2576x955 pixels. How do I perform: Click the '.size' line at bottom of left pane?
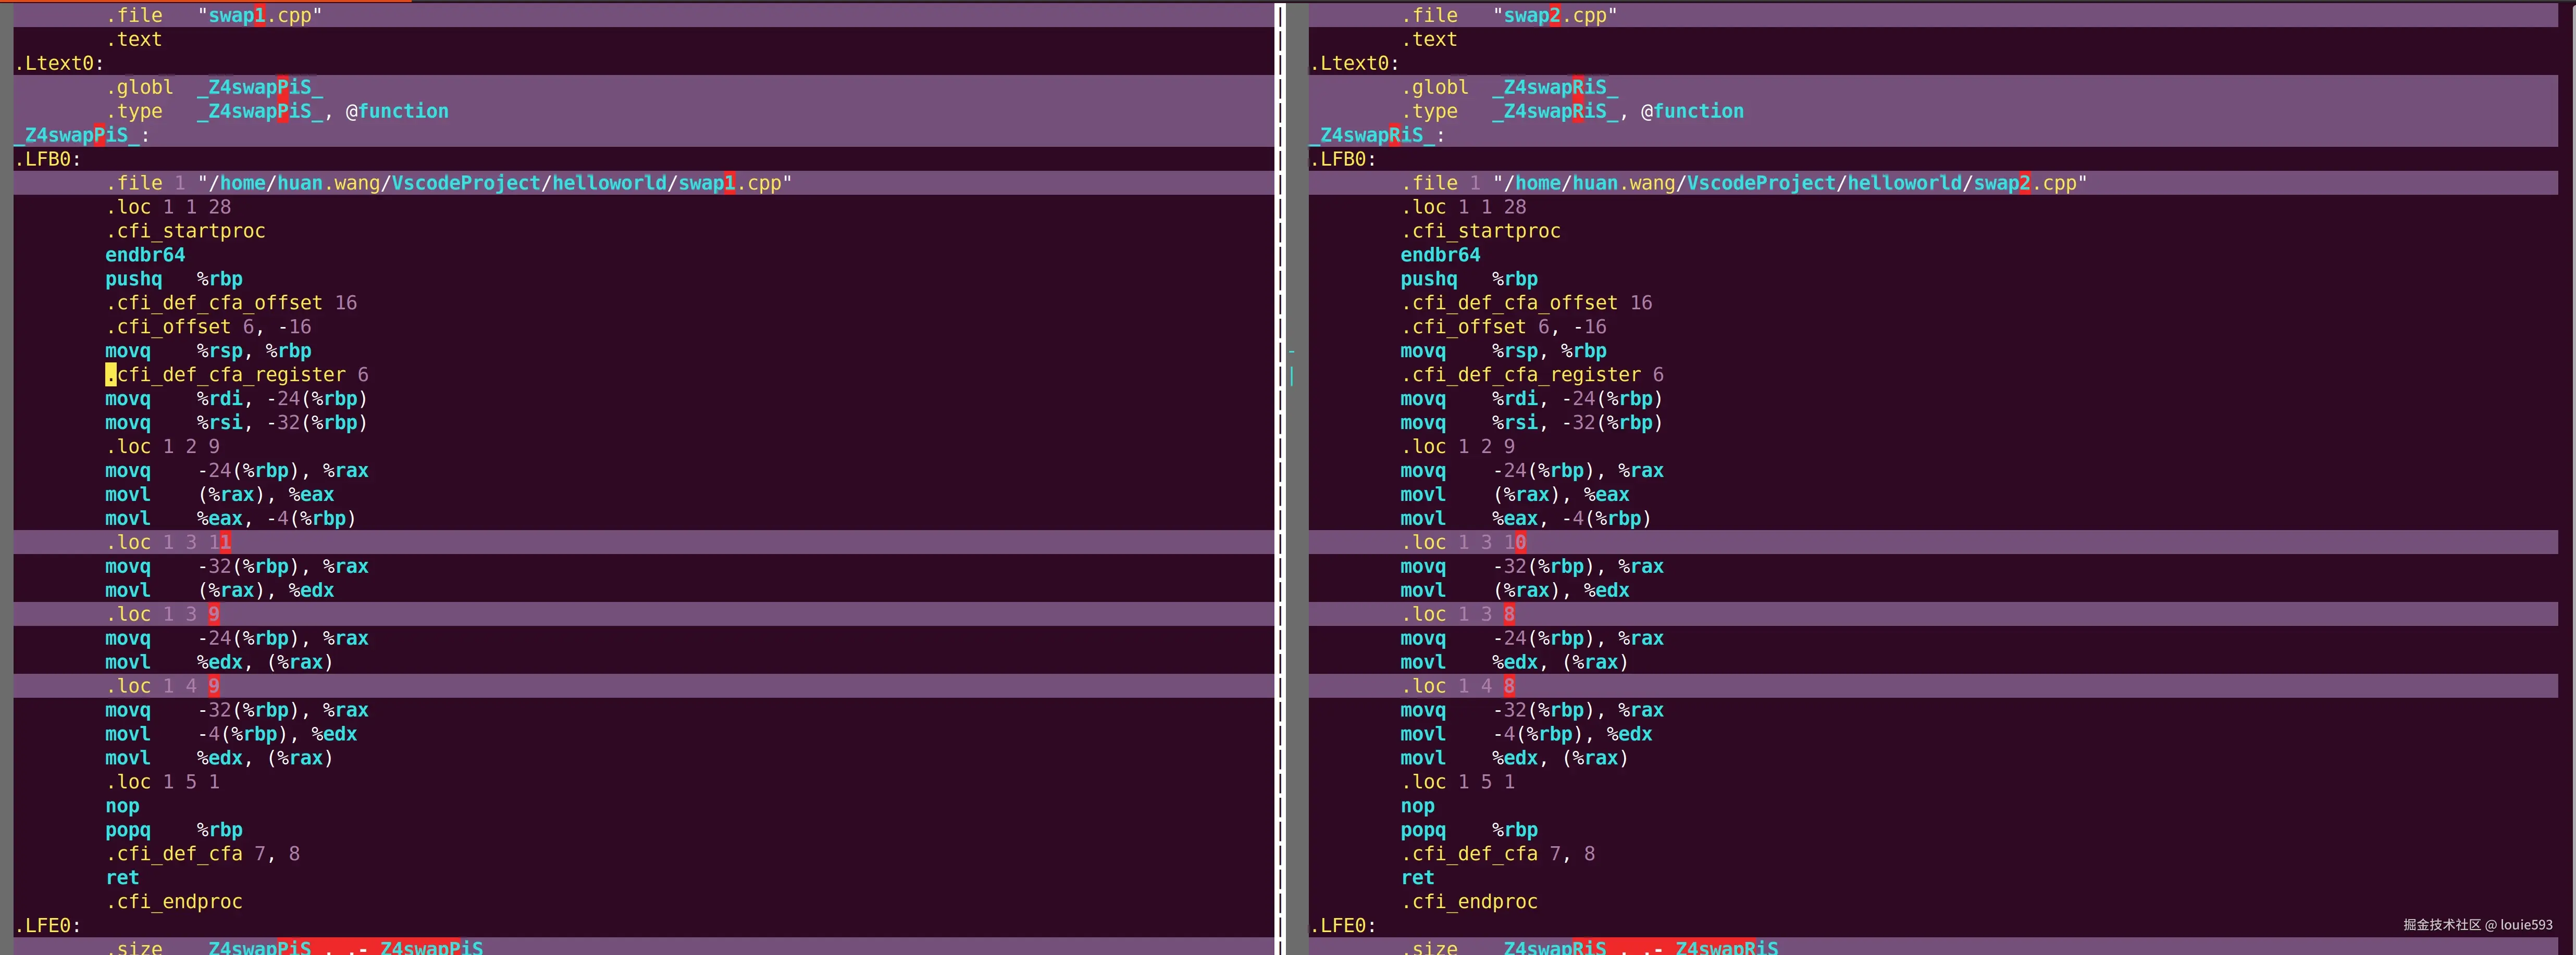[135, 947]
